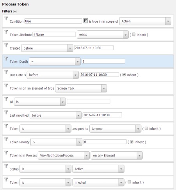176x190 pixels.
Task: Toggle inherit checkbox on injected Token row
Action: pyautogui.click(x=129, y=182)
